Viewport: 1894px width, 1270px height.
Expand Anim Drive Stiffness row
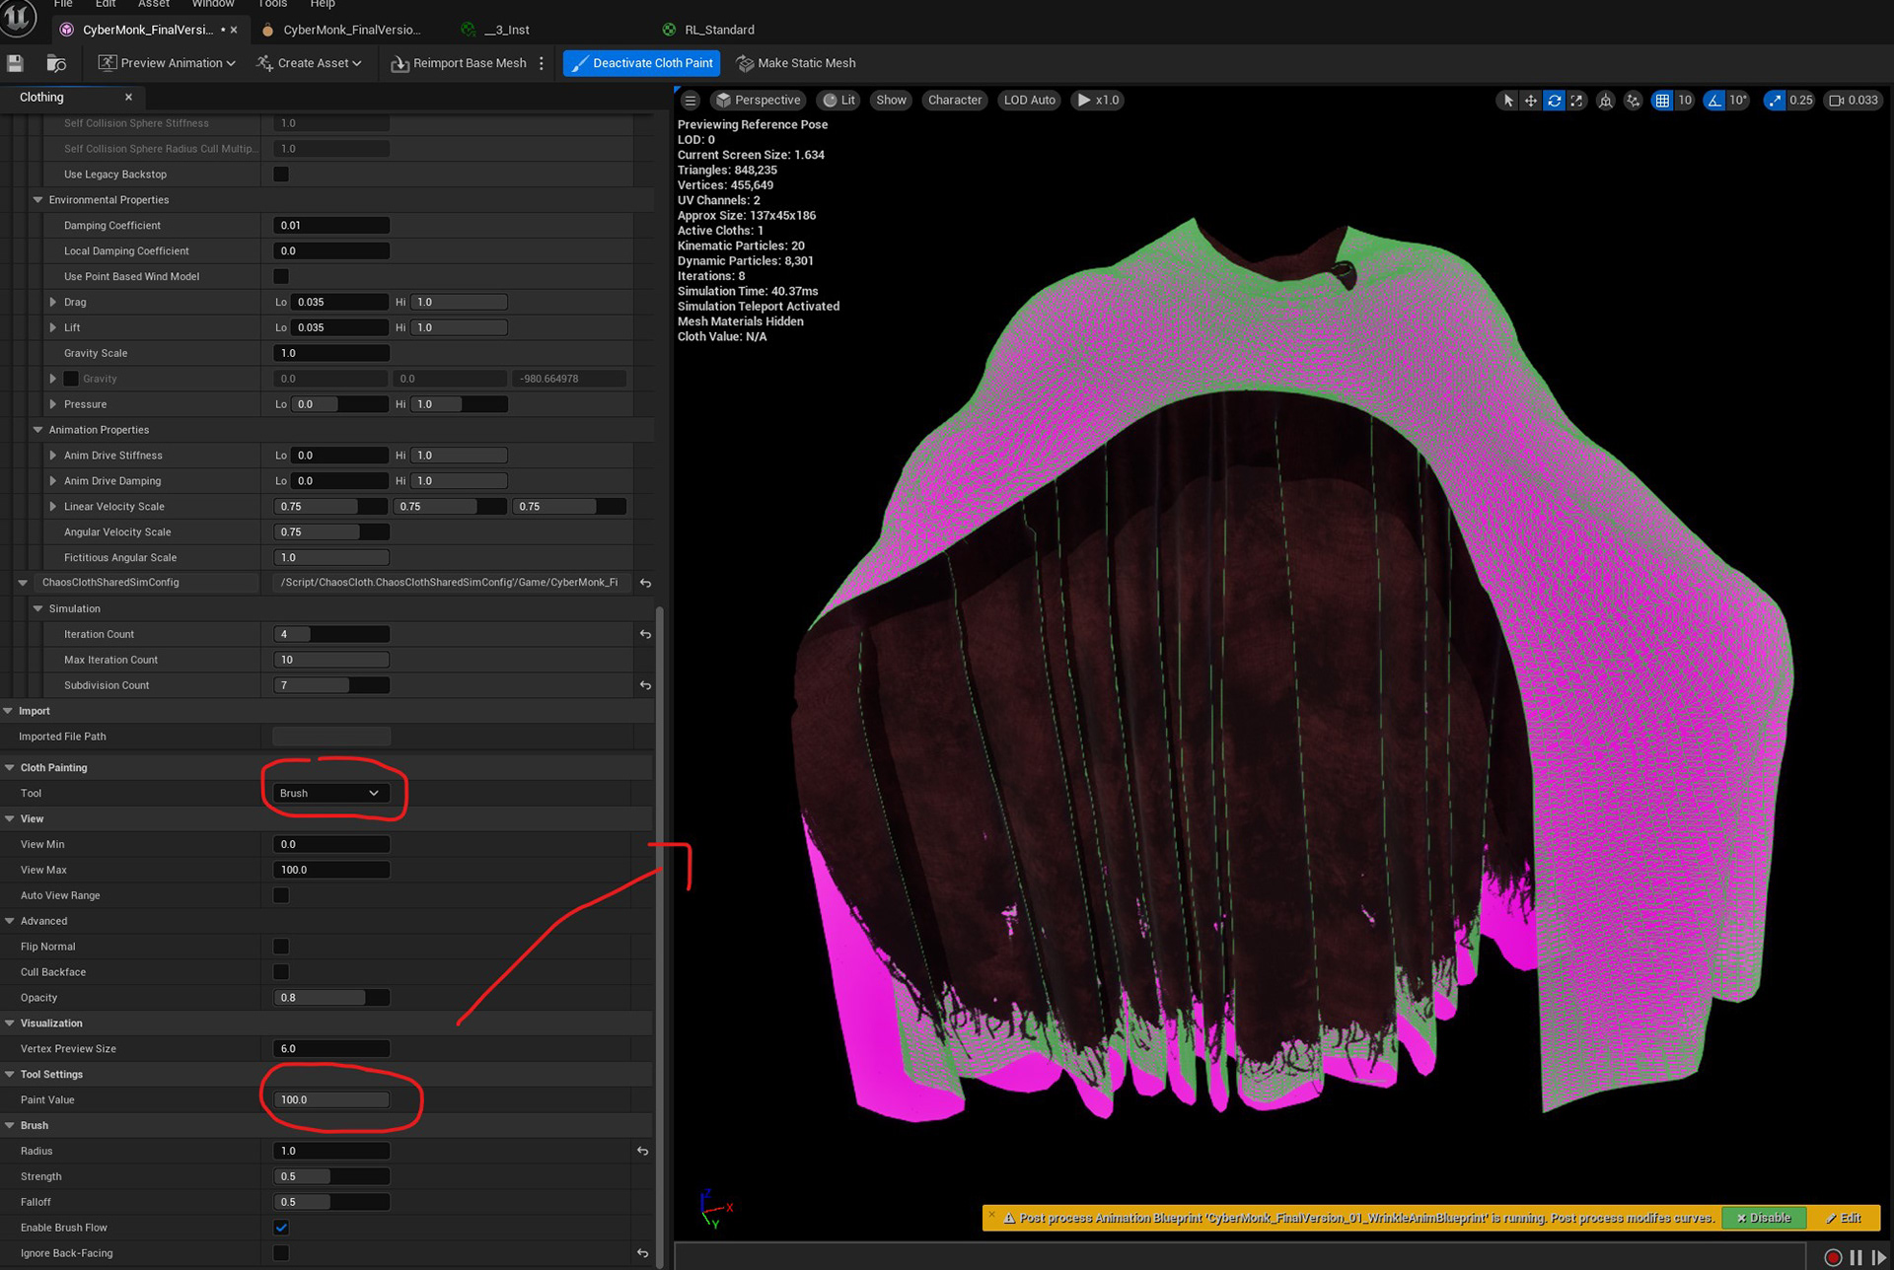[53, 456]
